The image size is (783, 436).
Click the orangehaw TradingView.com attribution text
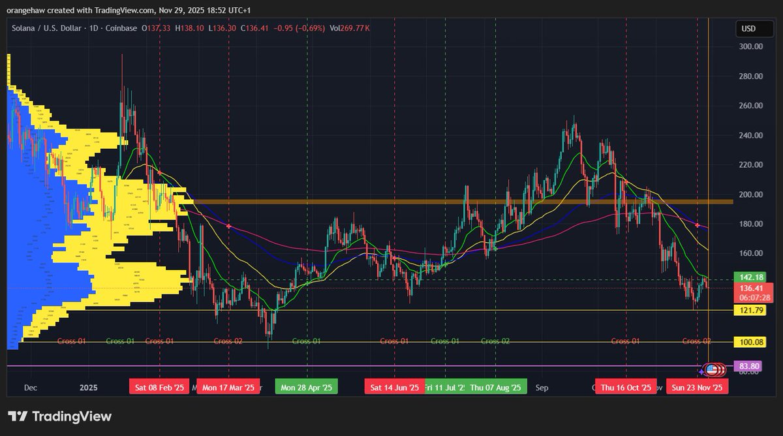(130, 9)
